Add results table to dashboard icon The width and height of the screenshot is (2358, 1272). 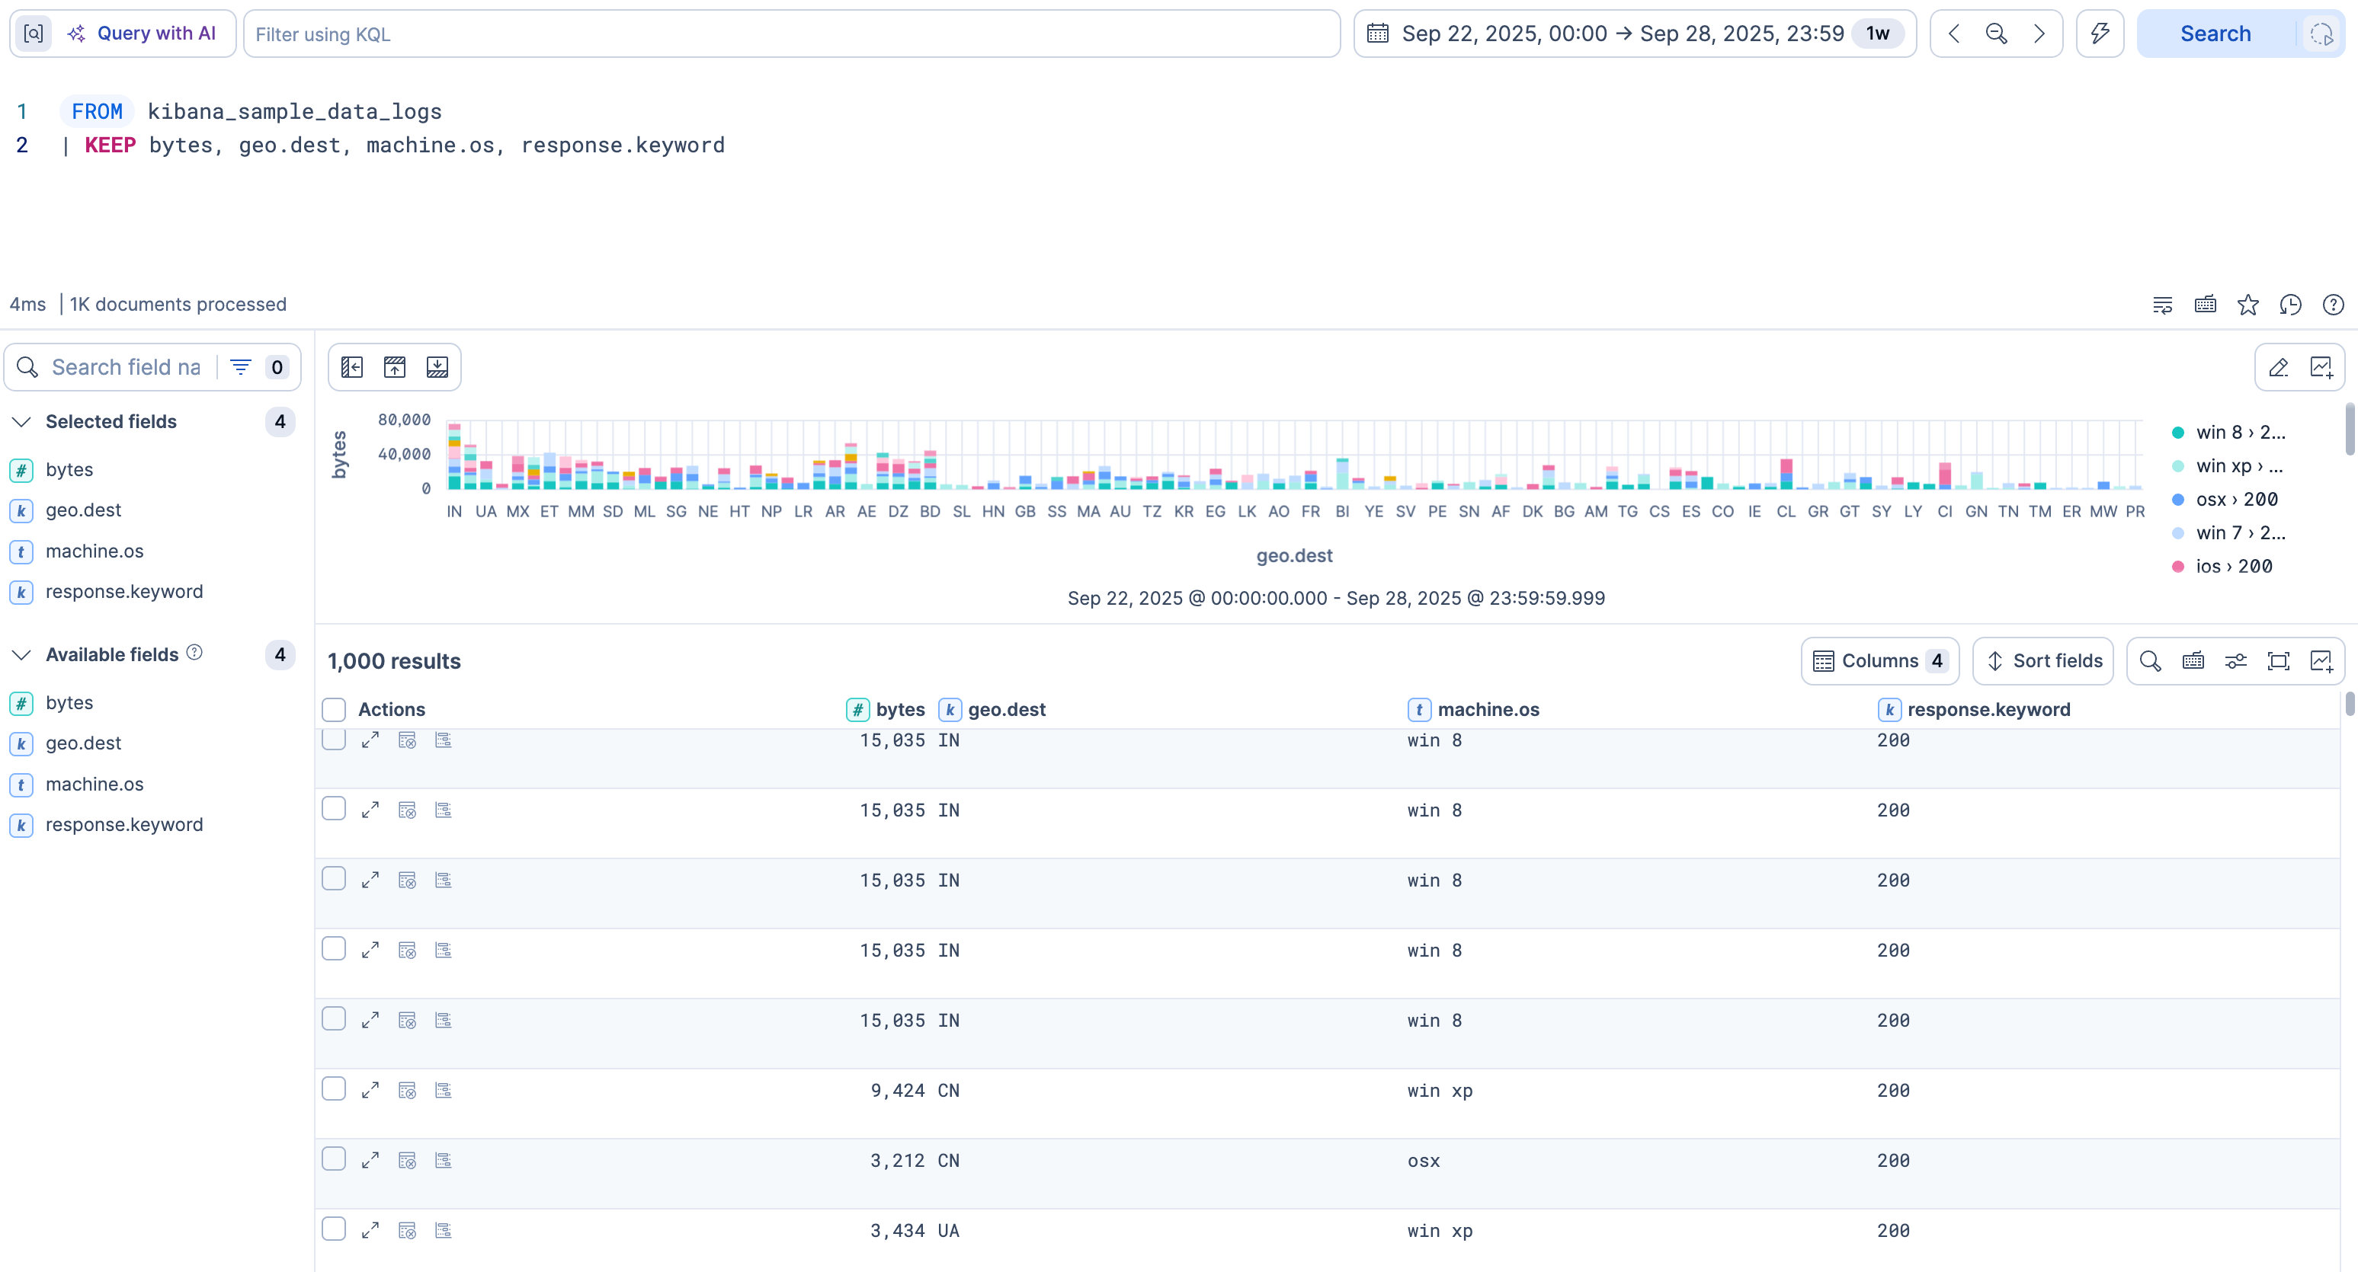2321,660
